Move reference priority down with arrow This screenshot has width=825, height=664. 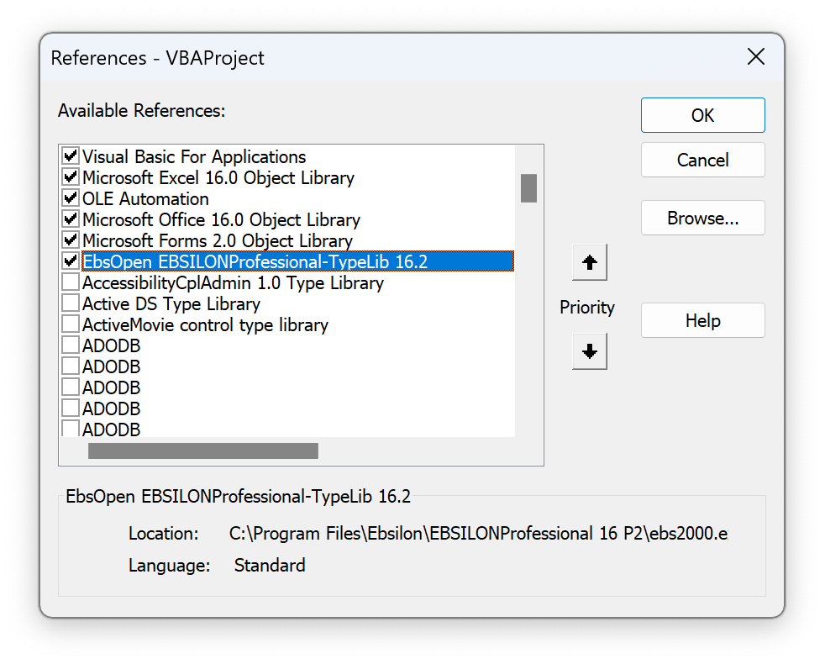[589, 351]
